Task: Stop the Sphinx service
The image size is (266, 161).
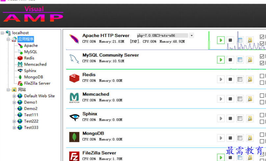Action: (x=230, y=118)
